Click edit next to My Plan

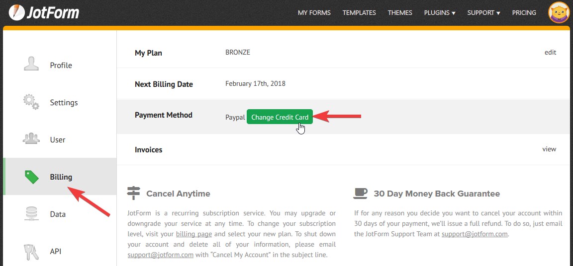(550, 52)
